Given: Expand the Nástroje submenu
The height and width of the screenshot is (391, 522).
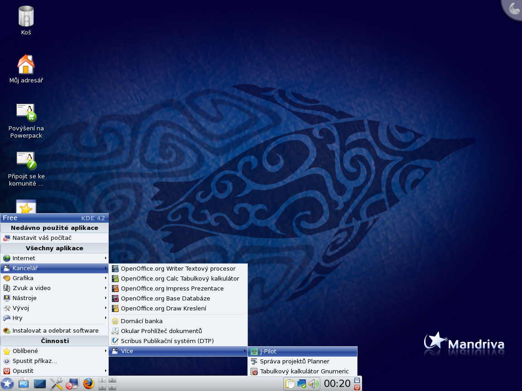Looking at the screenshot, I should click(x=54, y=298).
